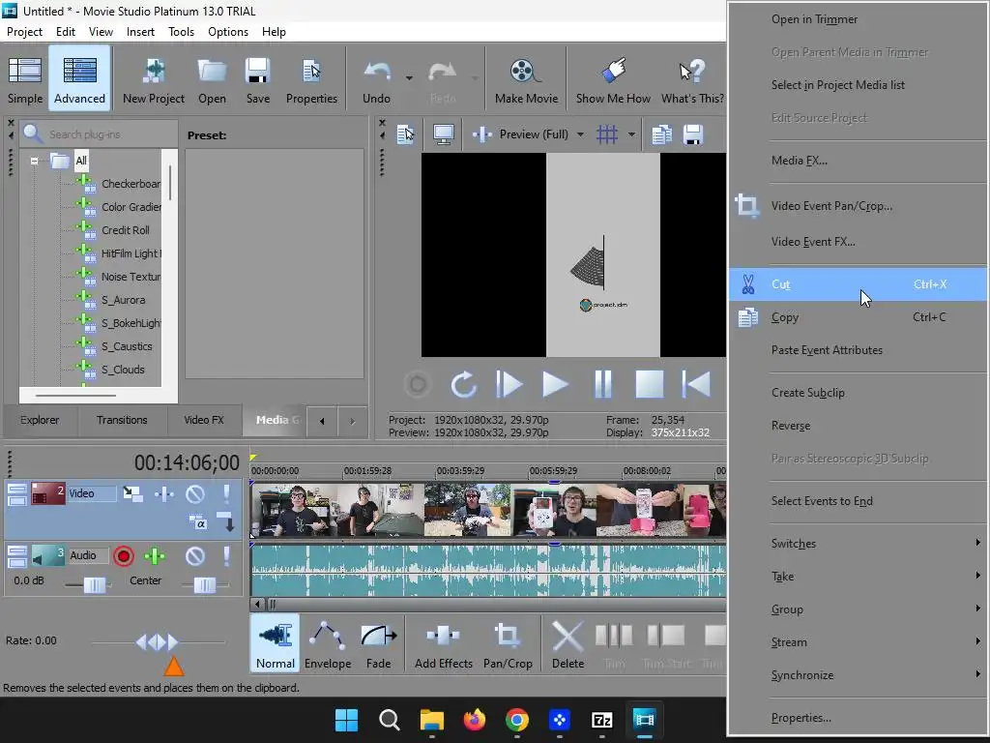Open the Project menu
The width and height of the screenshot is (990, 743).
click(24, 32)
